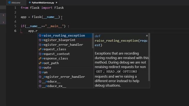
Task: Click line number 5 in gutter
Action: pyautogui.click(x=15, y=26)
